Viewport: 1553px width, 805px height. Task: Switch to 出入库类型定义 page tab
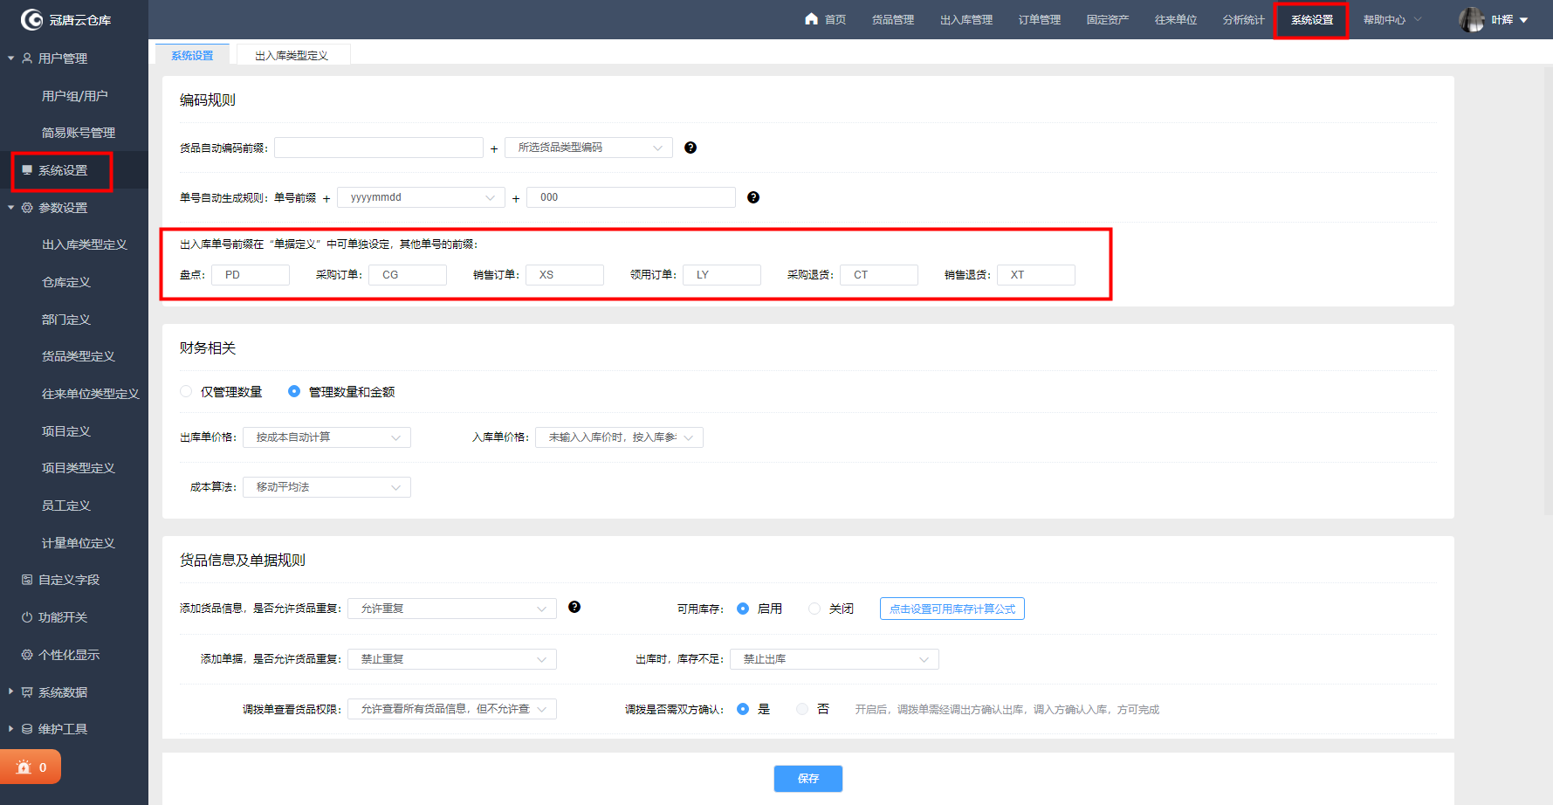click(292, 55)
